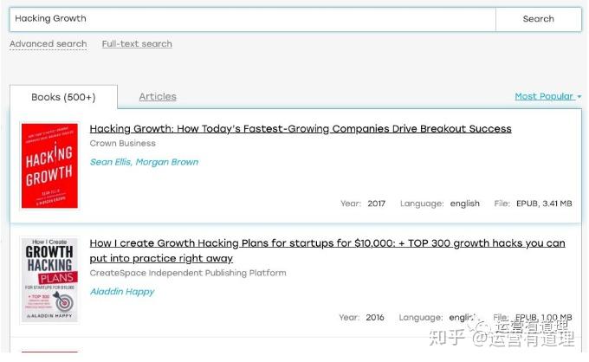Viewport: 589px width, 362px height.
Task: Click CreateSpace Independent Publishing Platform publisher text
Action: tap(188, 273)
